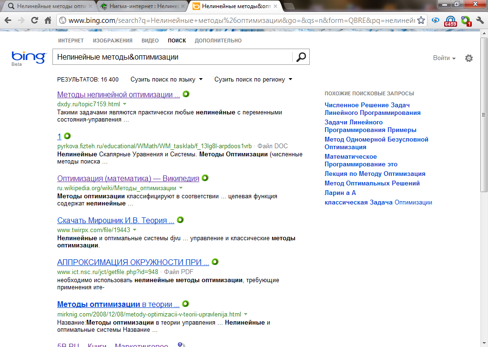
Task: Open Методы оптимизации в теории result
Action: (x=118, y=304)
